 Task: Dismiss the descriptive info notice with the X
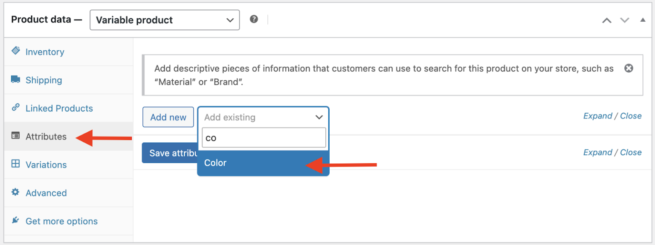click(x=629, y=68)
